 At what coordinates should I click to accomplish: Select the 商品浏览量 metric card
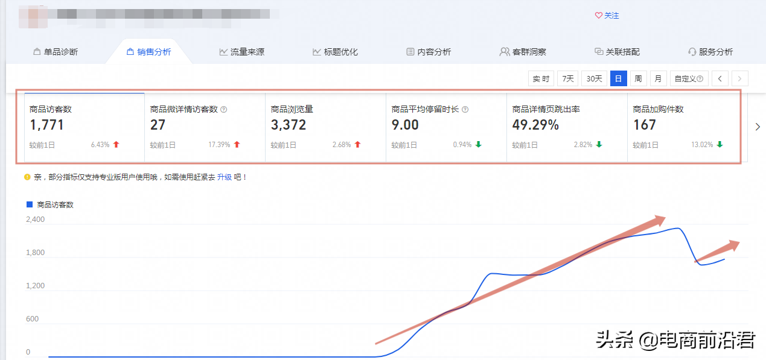point(326,127)
